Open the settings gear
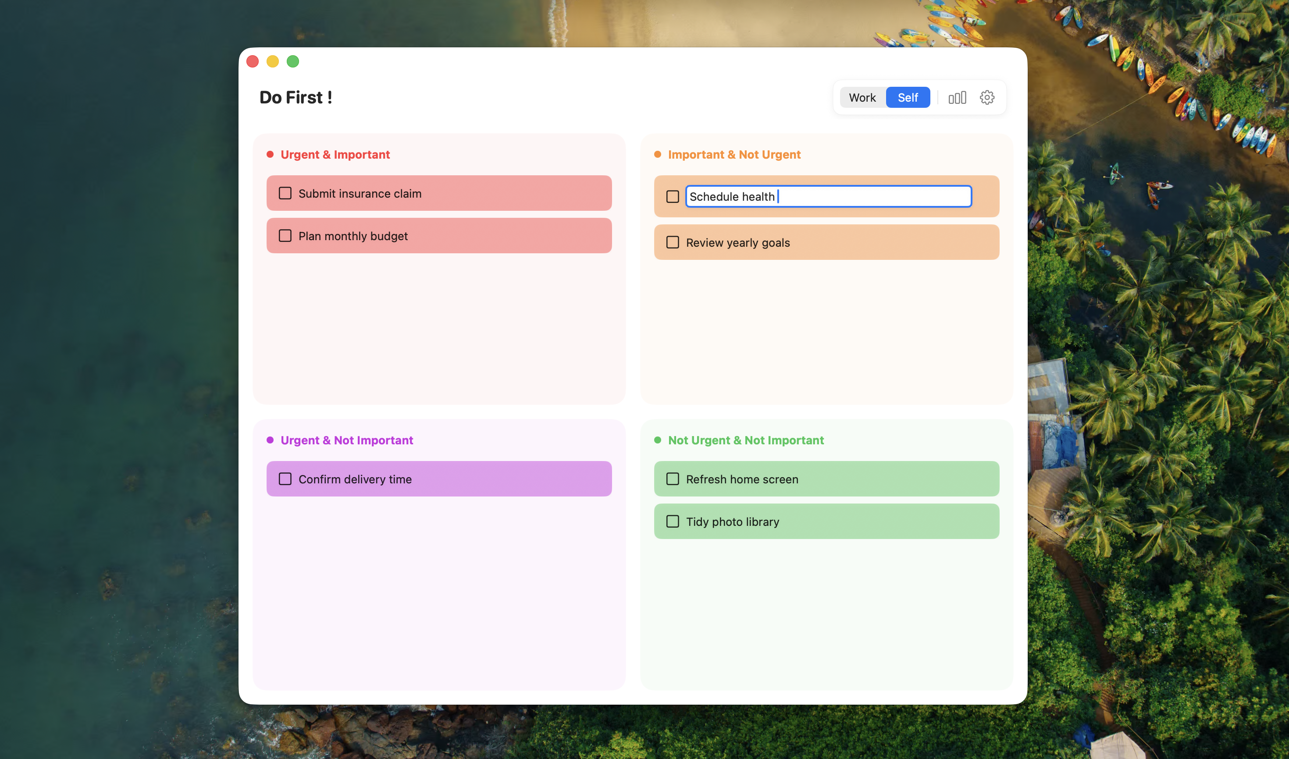 [x=986, y=97]
